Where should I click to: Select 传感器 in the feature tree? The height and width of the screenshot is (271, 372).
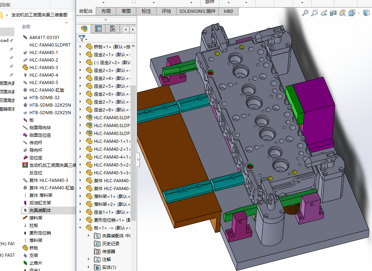pos(108,252)
